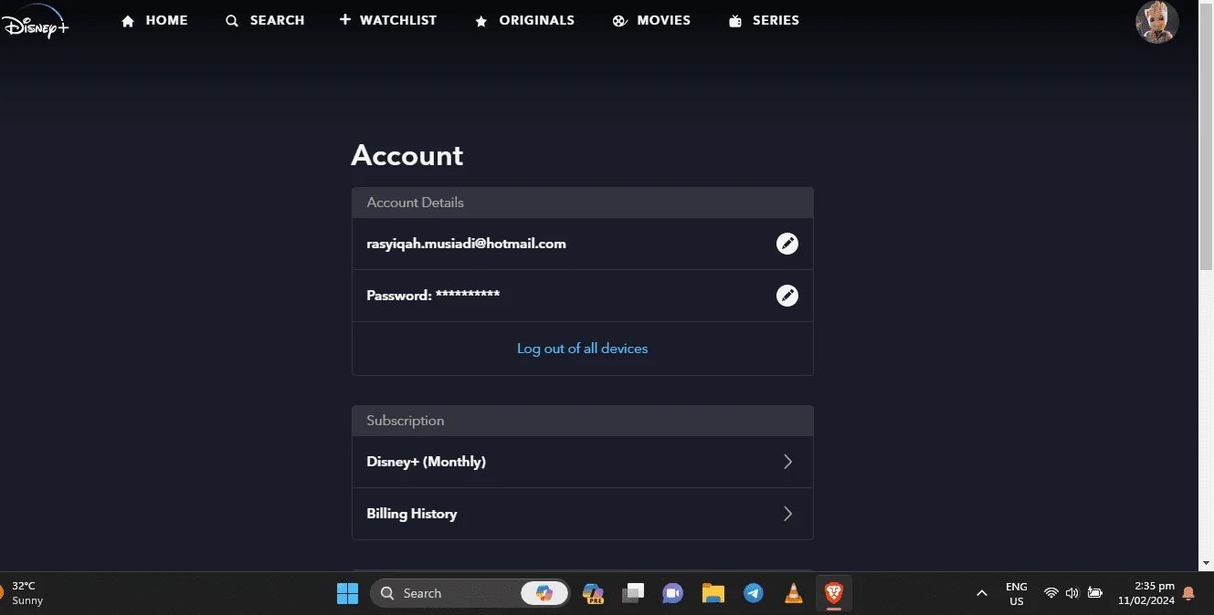
Task: Open Task View from the taskbar
Action: 633,593
